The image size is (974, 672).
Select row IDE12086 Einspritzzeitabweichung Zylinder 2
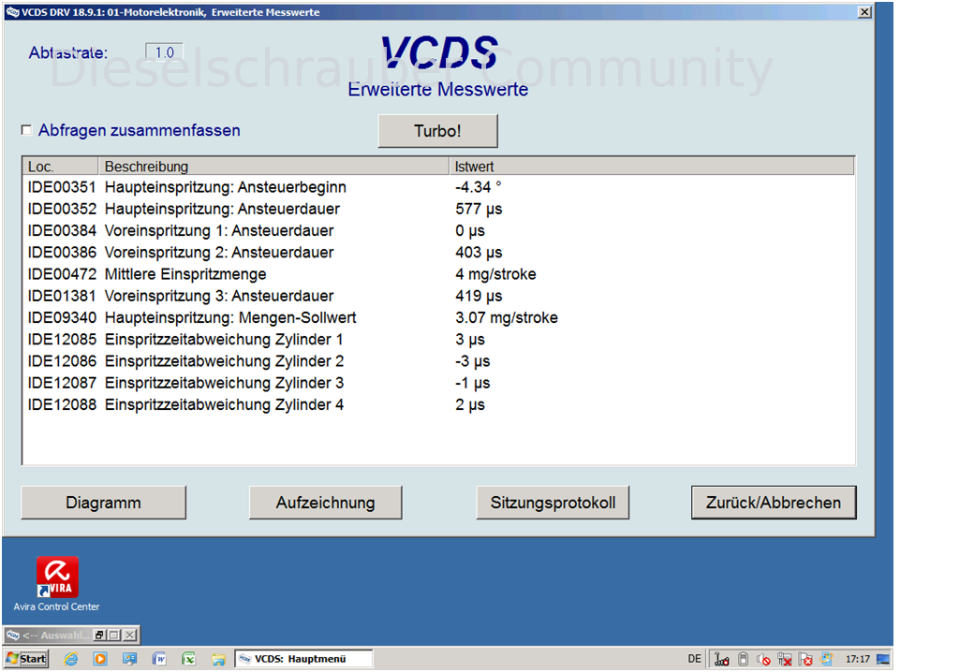[438, 361]
